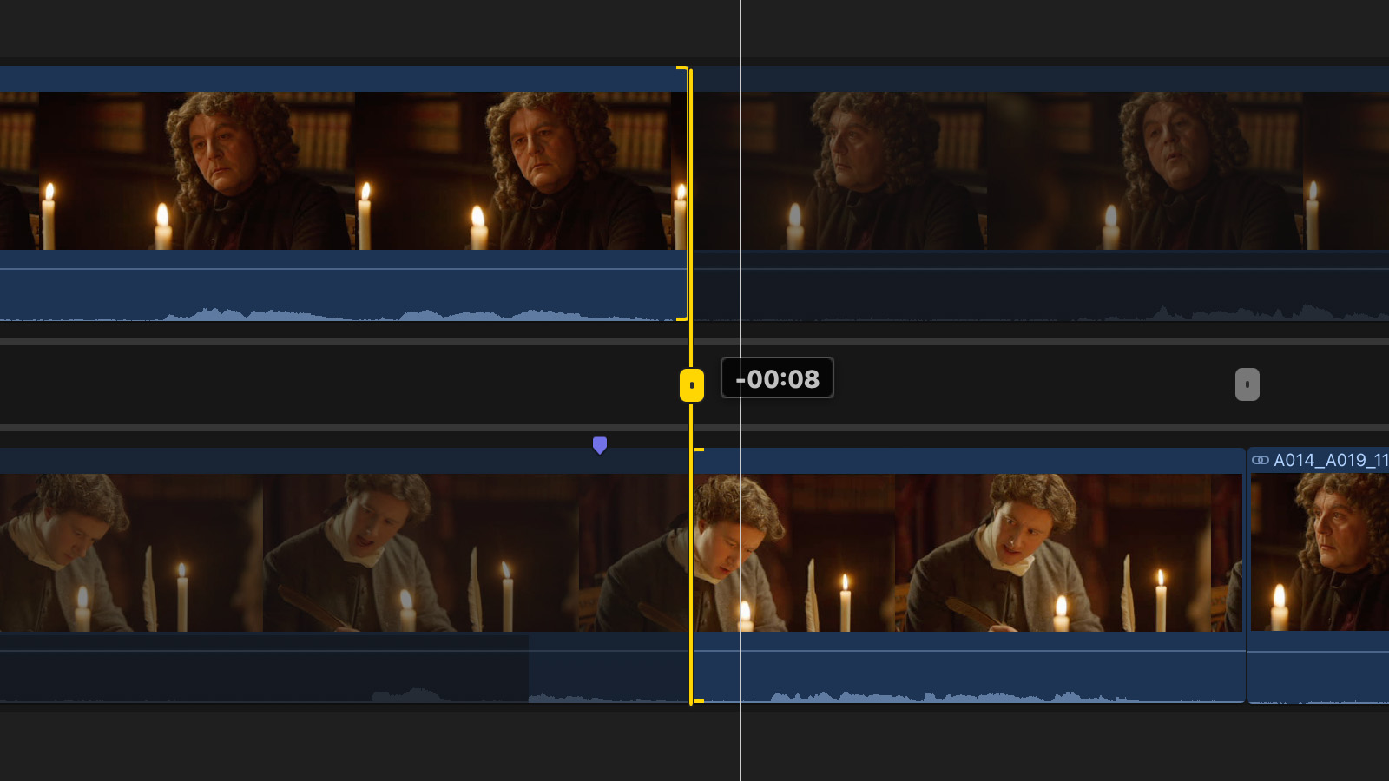
Task: Click the dimmed unused audio waveform of the lower clip
Action: pos(343,667)
